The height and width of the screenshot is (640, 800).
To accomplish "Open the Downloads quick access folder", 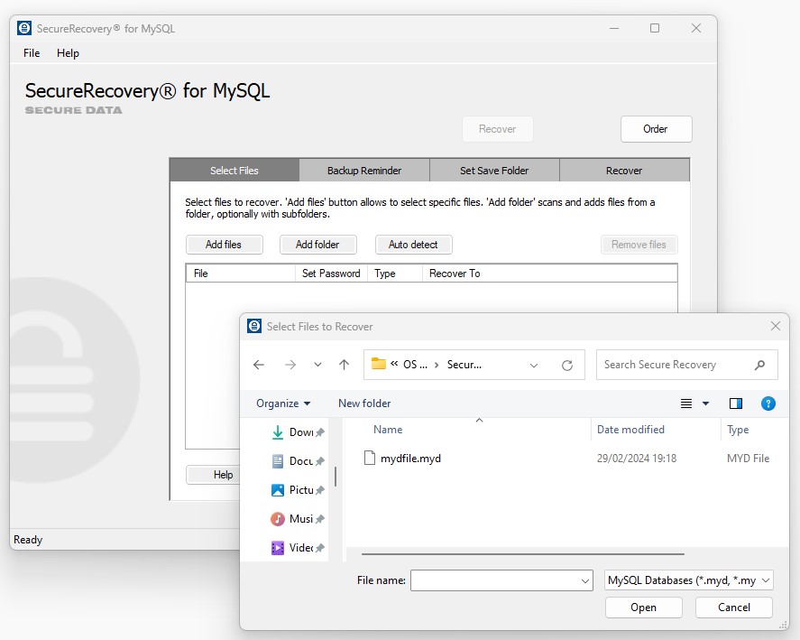I will [x=298, y=432].
